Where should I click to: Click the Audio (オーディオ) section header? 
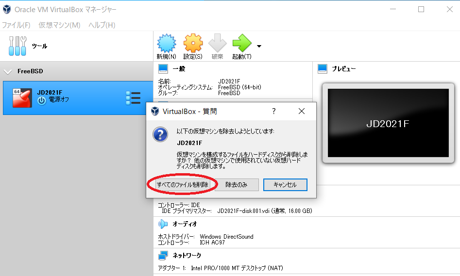[185, 224]
